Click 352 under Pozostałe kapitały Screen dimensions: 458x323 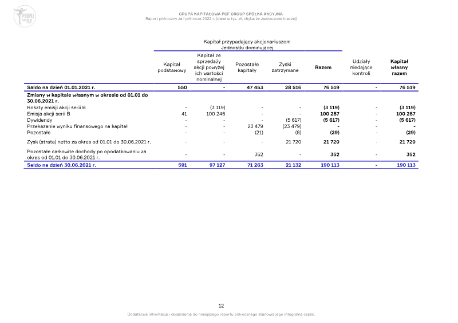point(259,155)
